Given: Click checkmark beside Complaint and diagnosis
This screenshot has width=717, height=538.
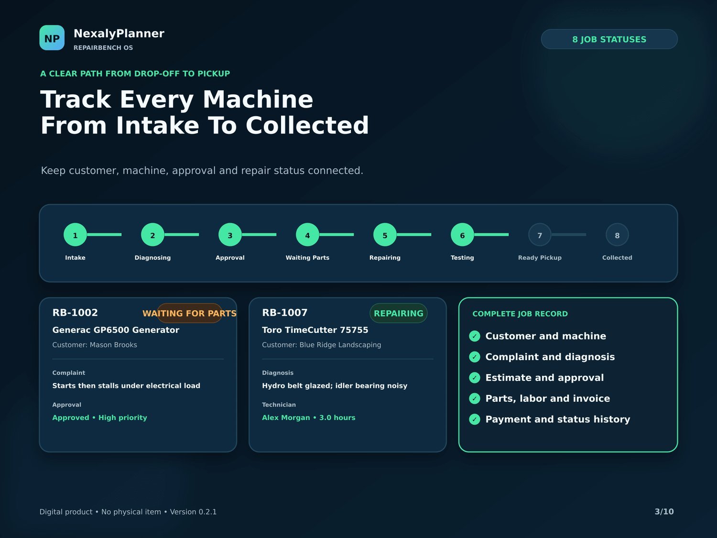Looking at the screenshot, I should point(475,357).
